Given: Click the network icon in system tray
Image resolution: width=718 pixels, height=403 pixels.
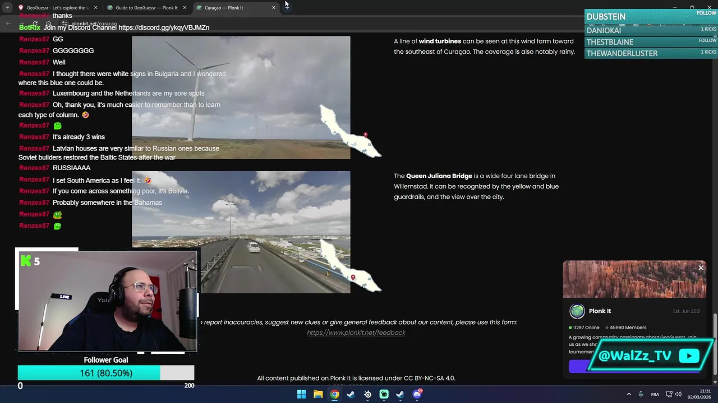Looking at the screenshot, I should pos(669,394).
